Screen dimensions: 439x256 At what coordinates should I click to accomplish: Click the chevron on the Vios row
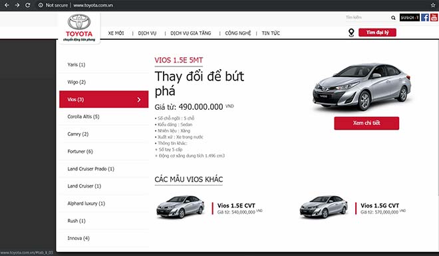pos(139,100)
